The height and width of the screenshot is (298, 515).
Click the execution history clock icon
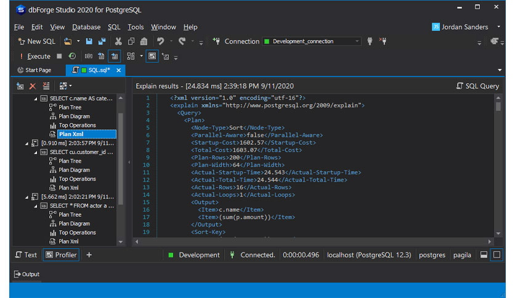click(x=72, y=56)
